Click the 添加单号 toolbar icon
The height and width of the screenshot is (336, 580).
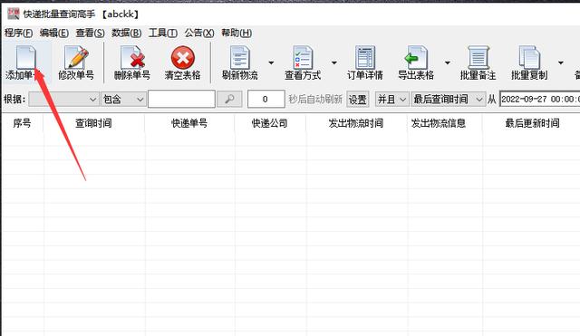pyautogui.click(x=25, y=57)
